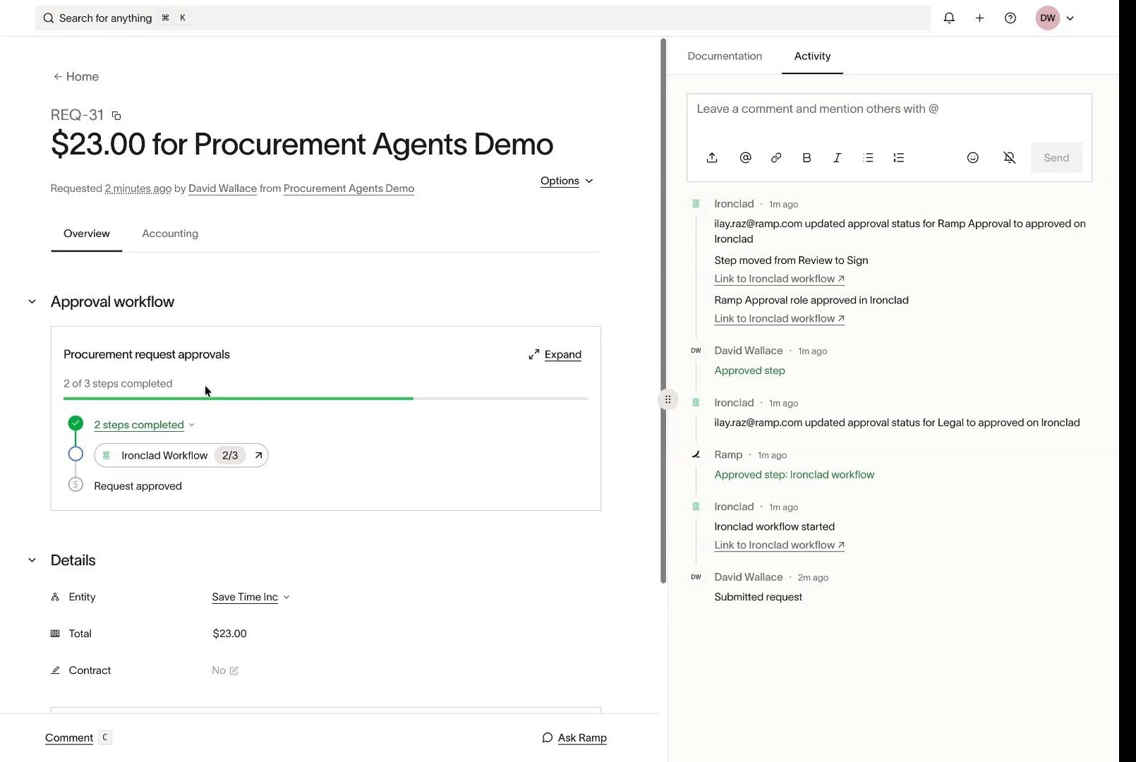Switch to the Accounting tab
This screenshot has height=762, width=1136.
pos(170,234)
